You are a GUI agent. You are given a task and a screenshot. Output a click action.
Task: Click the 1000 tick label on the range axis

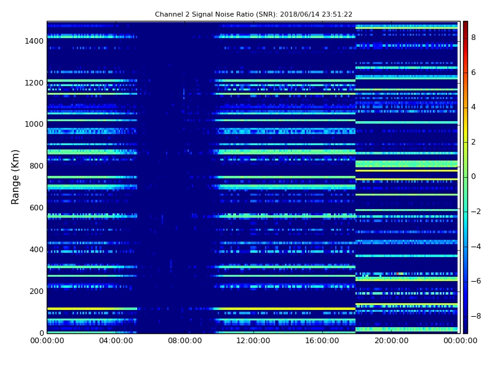34,124
